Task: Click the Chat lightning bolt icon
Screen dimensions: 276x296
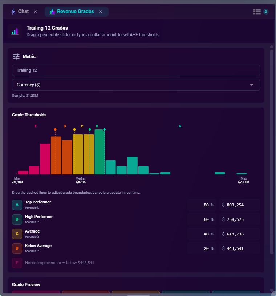Action: pos(13,12)
